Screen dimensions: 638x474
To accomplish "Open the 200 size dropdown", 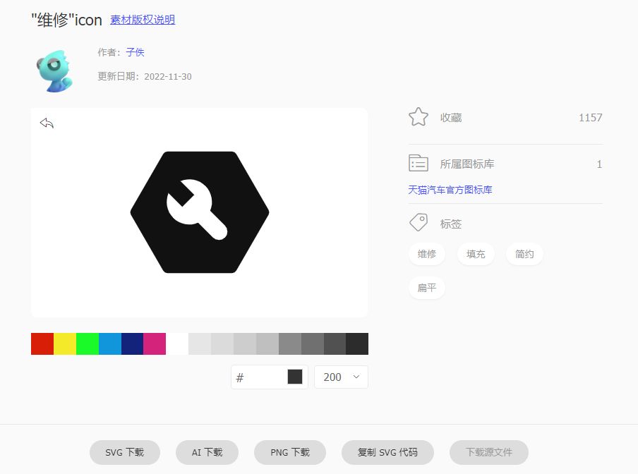I will pyautogui.click(x=341, y=377).
